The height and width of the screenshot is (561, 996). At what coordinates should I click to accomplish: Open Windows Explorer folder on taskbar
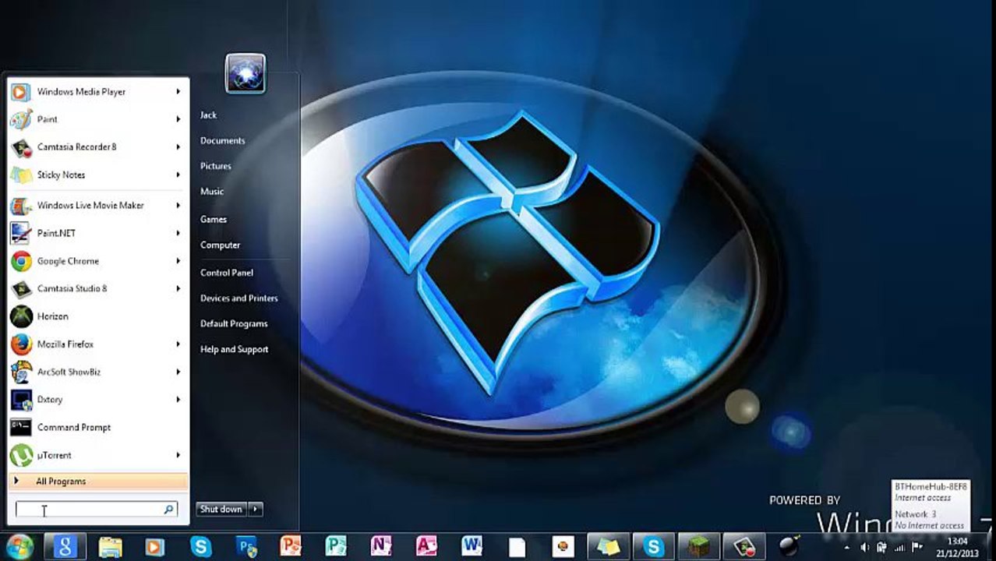coord(110,547)
